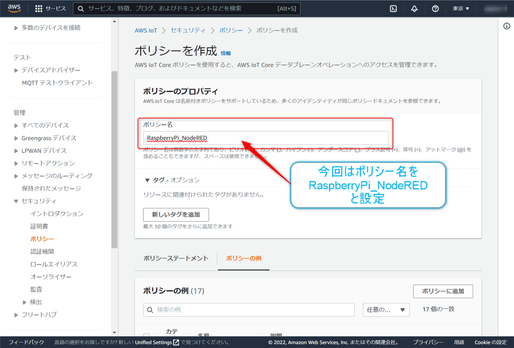The image size is (514, 348).
Task: Open the services grid menu icon
Action: coord(39,9)
